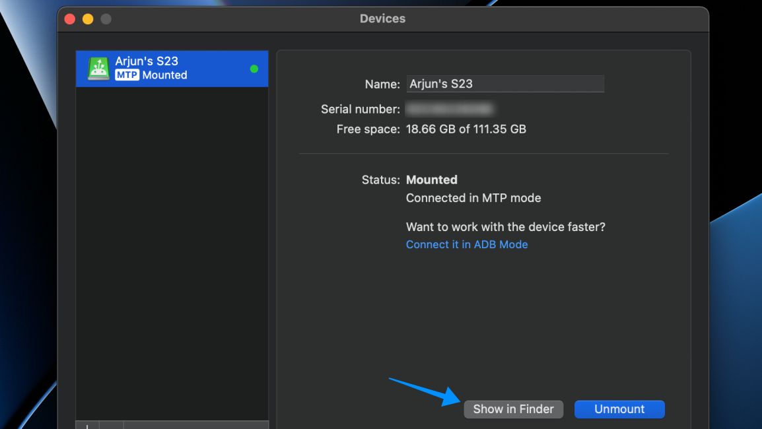Unmount the device
Screen dimensions: 762x429
(x=619, y=409)
